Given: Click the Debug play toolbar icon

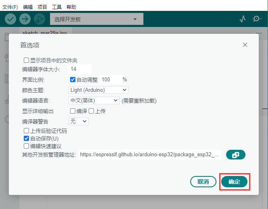Looking at the screenshot, I should (39, 19).
